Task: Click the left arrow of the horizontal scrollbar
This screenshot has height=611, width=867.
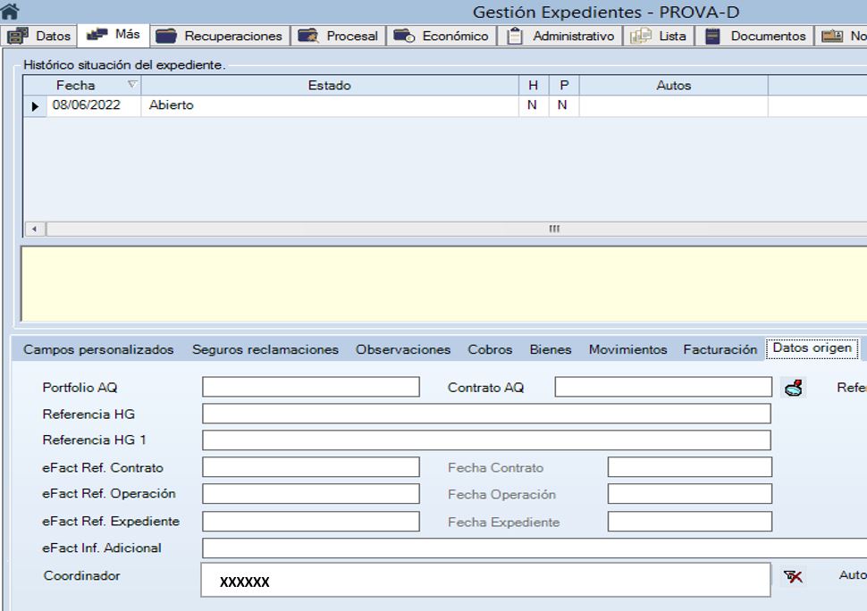Action: tap(35, 230)
